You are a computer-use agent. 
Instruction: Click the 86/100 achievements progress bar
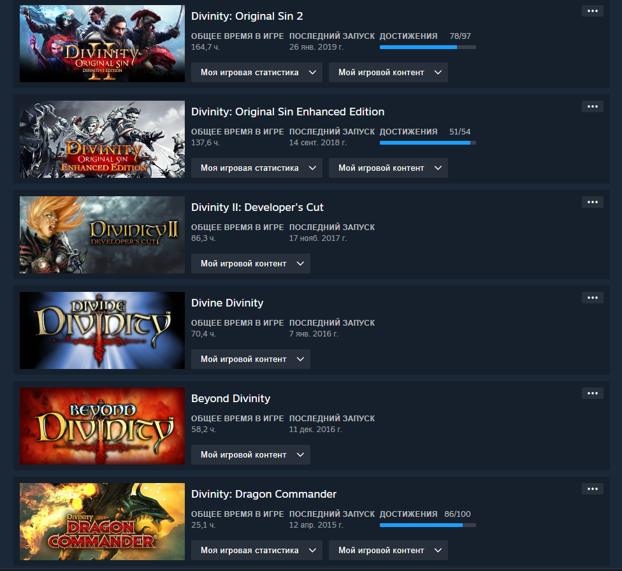point(428,525)
